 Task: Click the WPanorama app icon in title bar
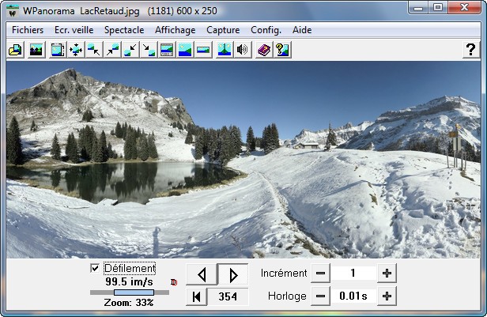13,12
